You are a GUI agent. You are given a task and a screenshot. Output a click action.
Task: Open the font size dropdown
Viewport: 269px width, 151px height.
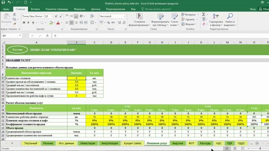pos(52,16)
